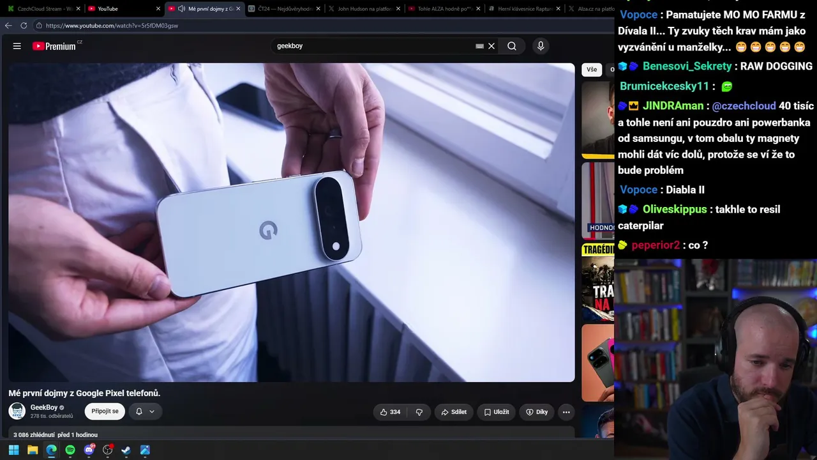Close the CzechCloud Stream tab
Viewport: 817px width, 460px height.
click(78, 9)
